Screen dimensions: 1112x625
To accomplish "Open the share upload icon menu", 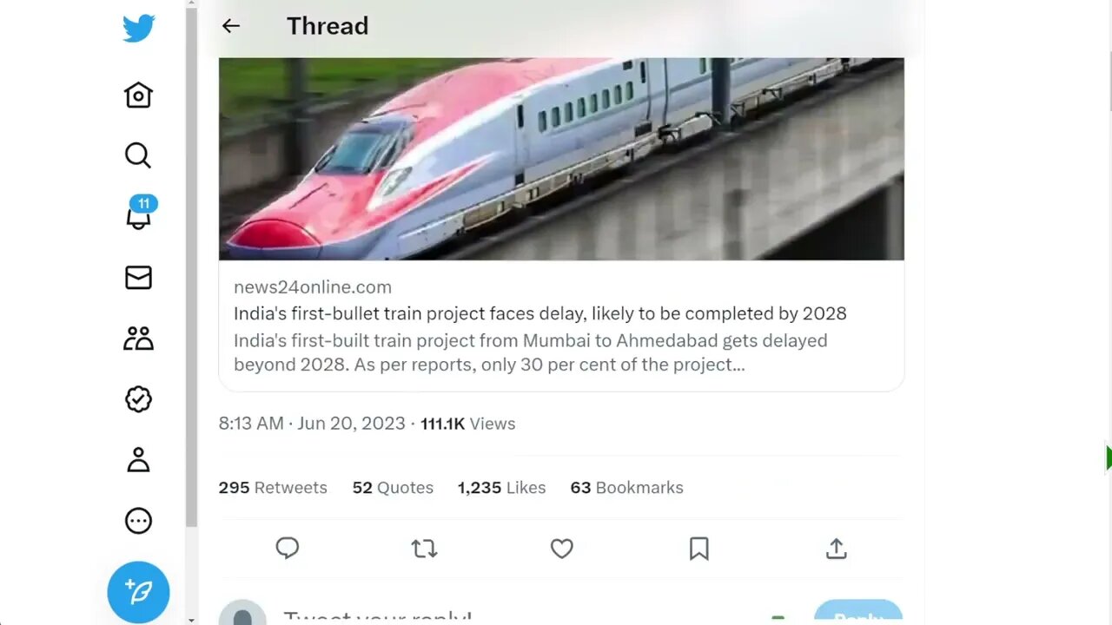I will click(836, 549).
